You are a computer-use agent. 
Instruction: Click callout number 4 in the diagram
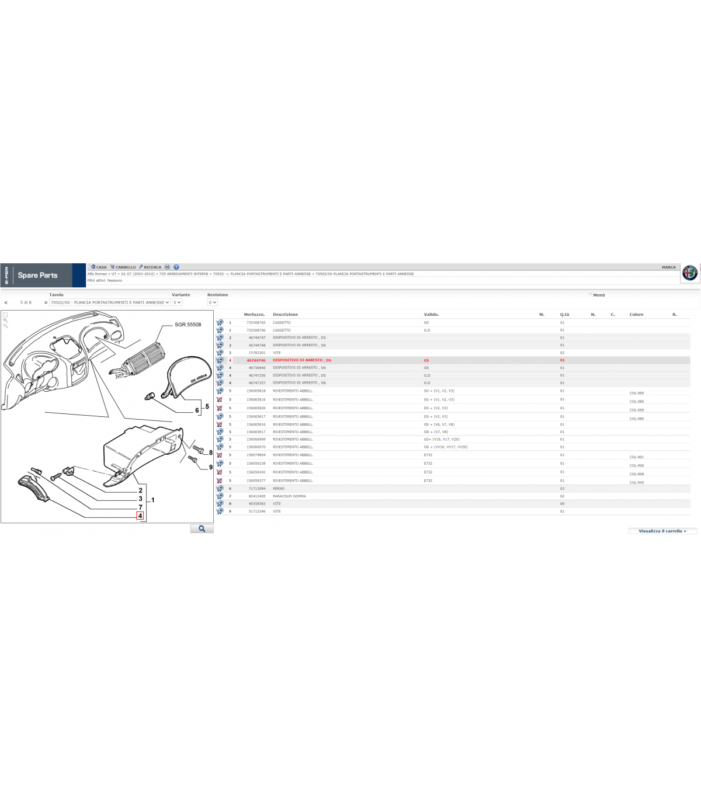[x=140, y=516]
